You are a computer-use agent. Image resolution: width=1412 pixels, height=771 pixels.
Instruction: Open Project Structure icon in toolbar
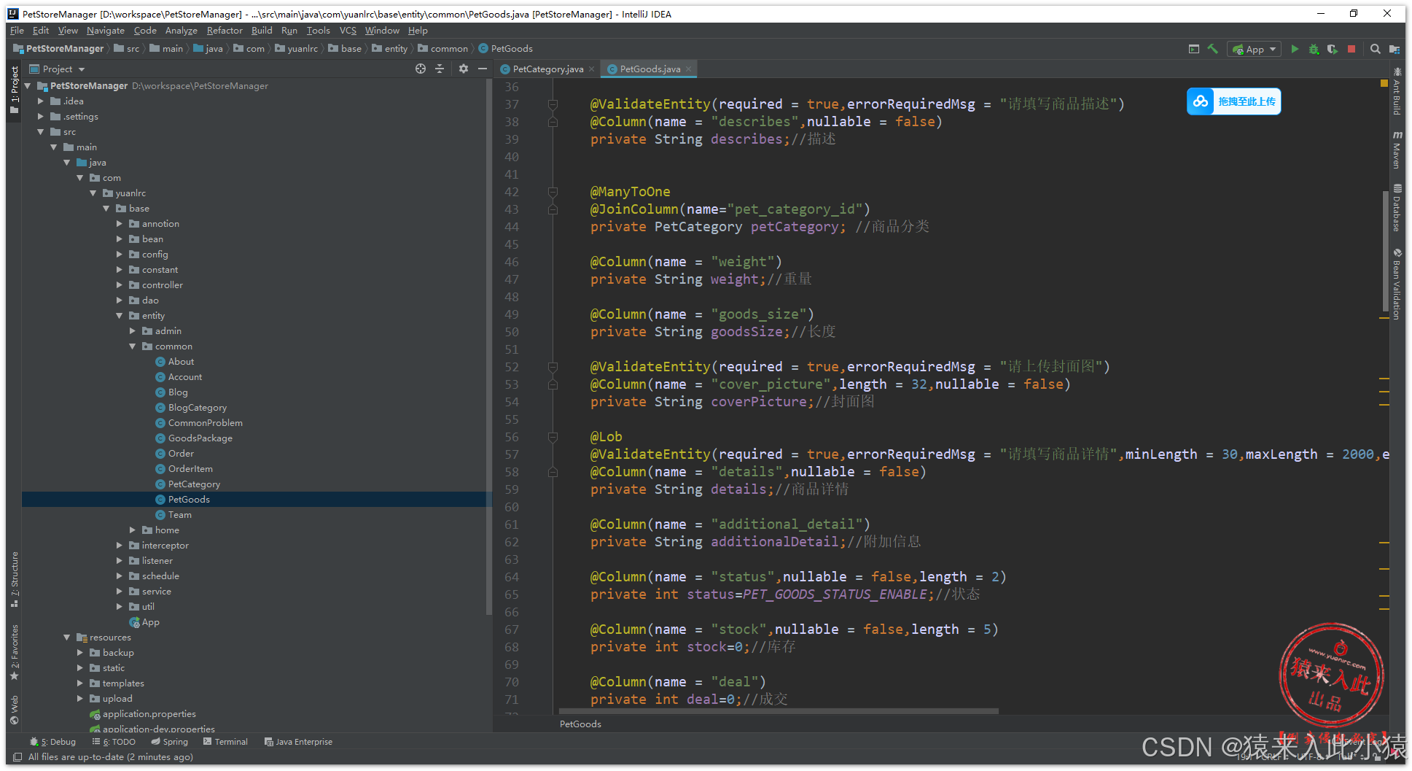coord(1394,49)
